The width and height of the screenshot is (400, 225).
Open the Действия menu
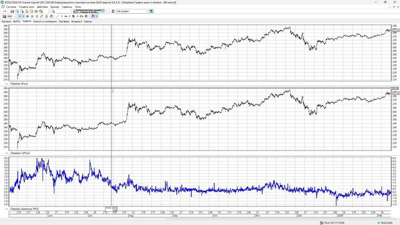tap(42, 7)
